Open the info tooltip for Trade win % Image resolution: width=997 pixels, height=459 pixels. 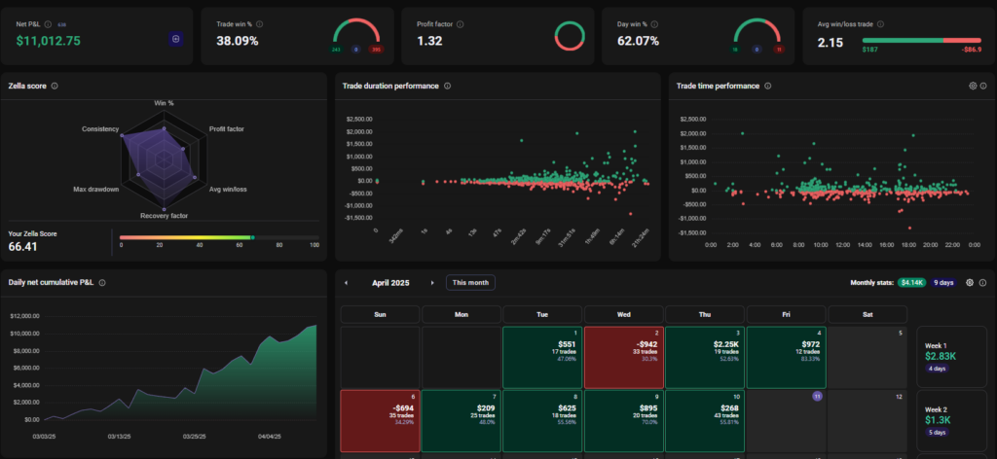[259, 24]
